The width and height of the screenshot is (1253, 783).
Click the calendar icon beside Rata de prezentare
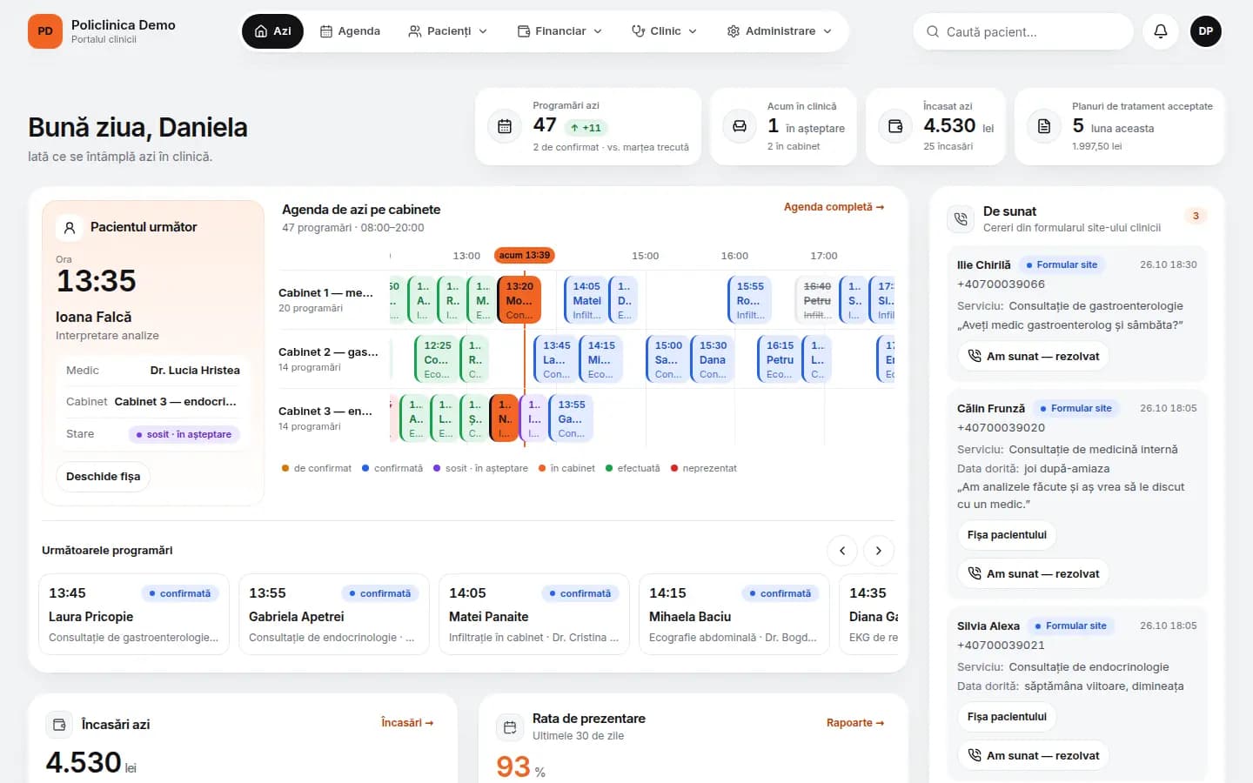point(510,727)
